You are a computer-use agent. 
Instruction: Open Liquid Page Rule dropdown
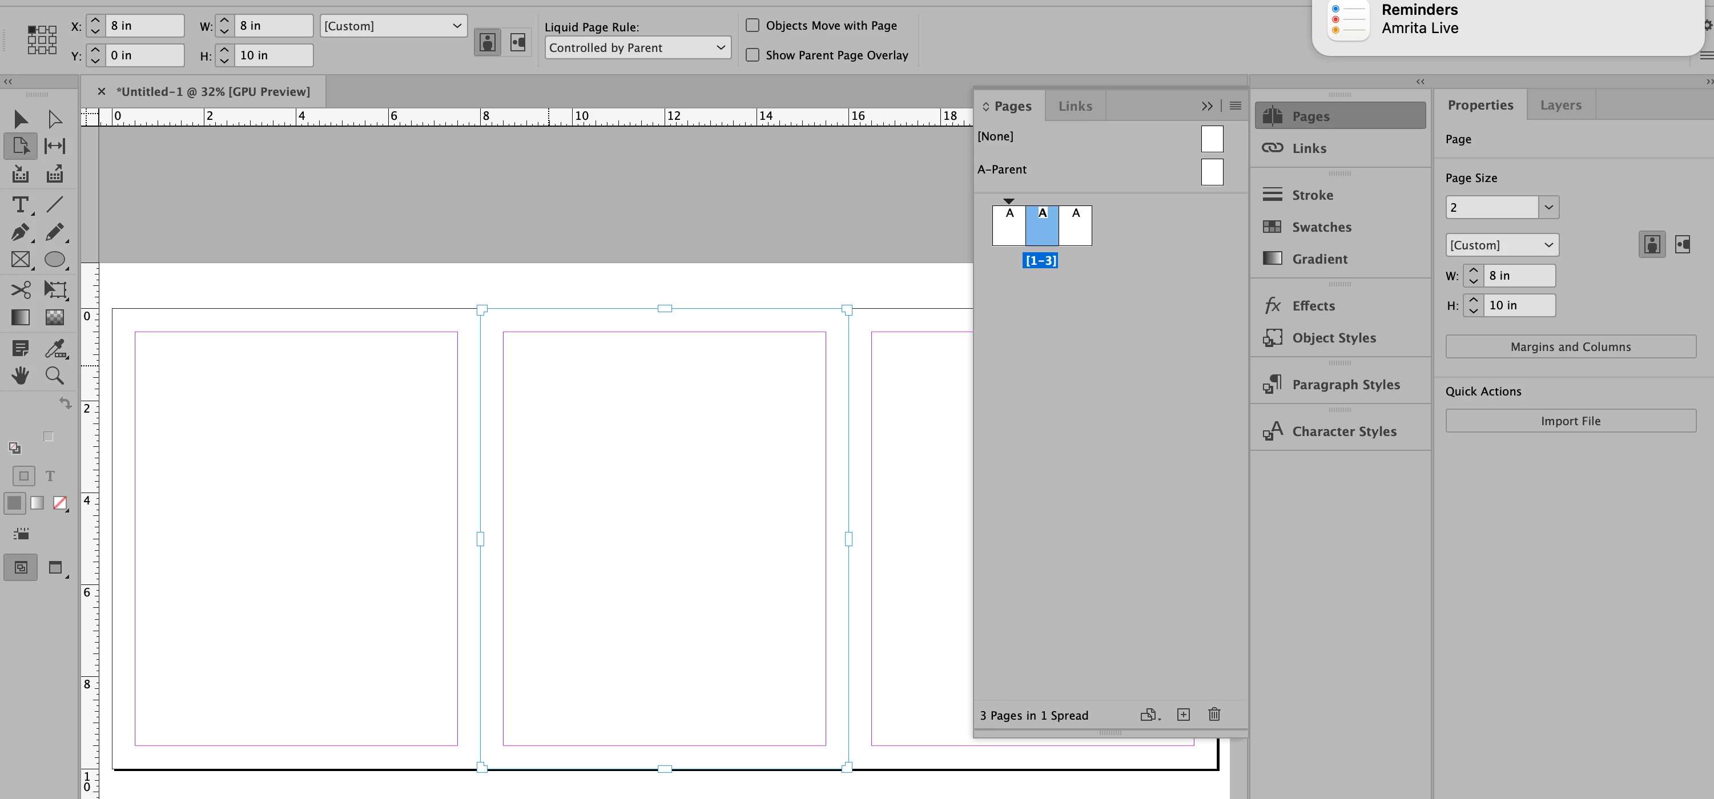(x=637, y=47)
